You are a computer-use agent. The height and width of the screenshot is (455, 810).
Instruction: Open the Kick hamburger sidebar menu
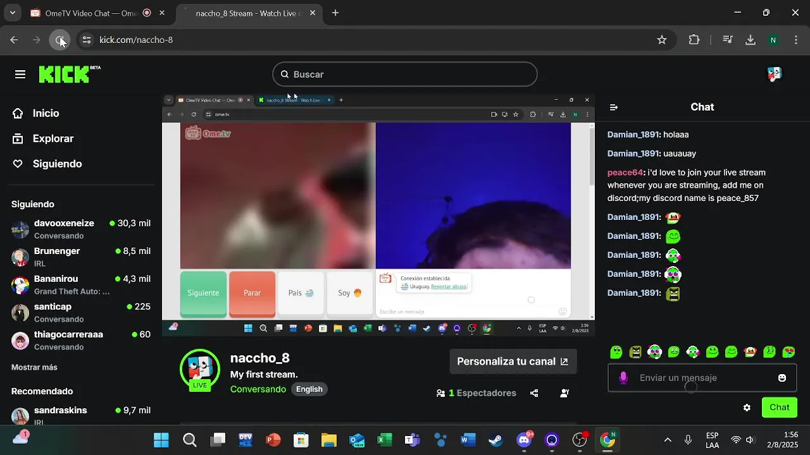pos(20,75)
